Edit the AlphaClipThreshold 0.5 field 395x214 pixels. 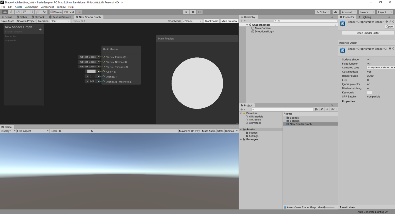[x=92, y=81]
